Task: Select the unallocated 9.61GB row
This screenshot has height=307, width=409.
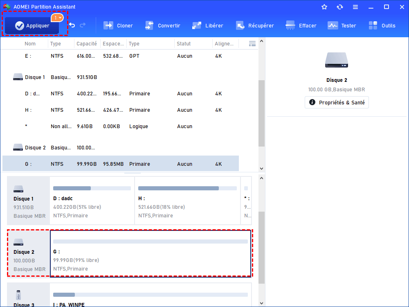Action: (121, 126)
